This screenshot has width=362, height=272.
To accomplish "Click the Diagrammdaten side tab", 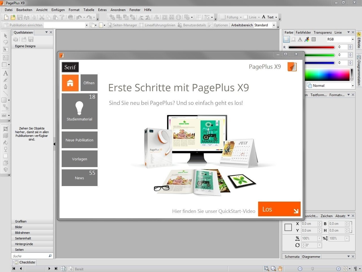I will 359,70.
